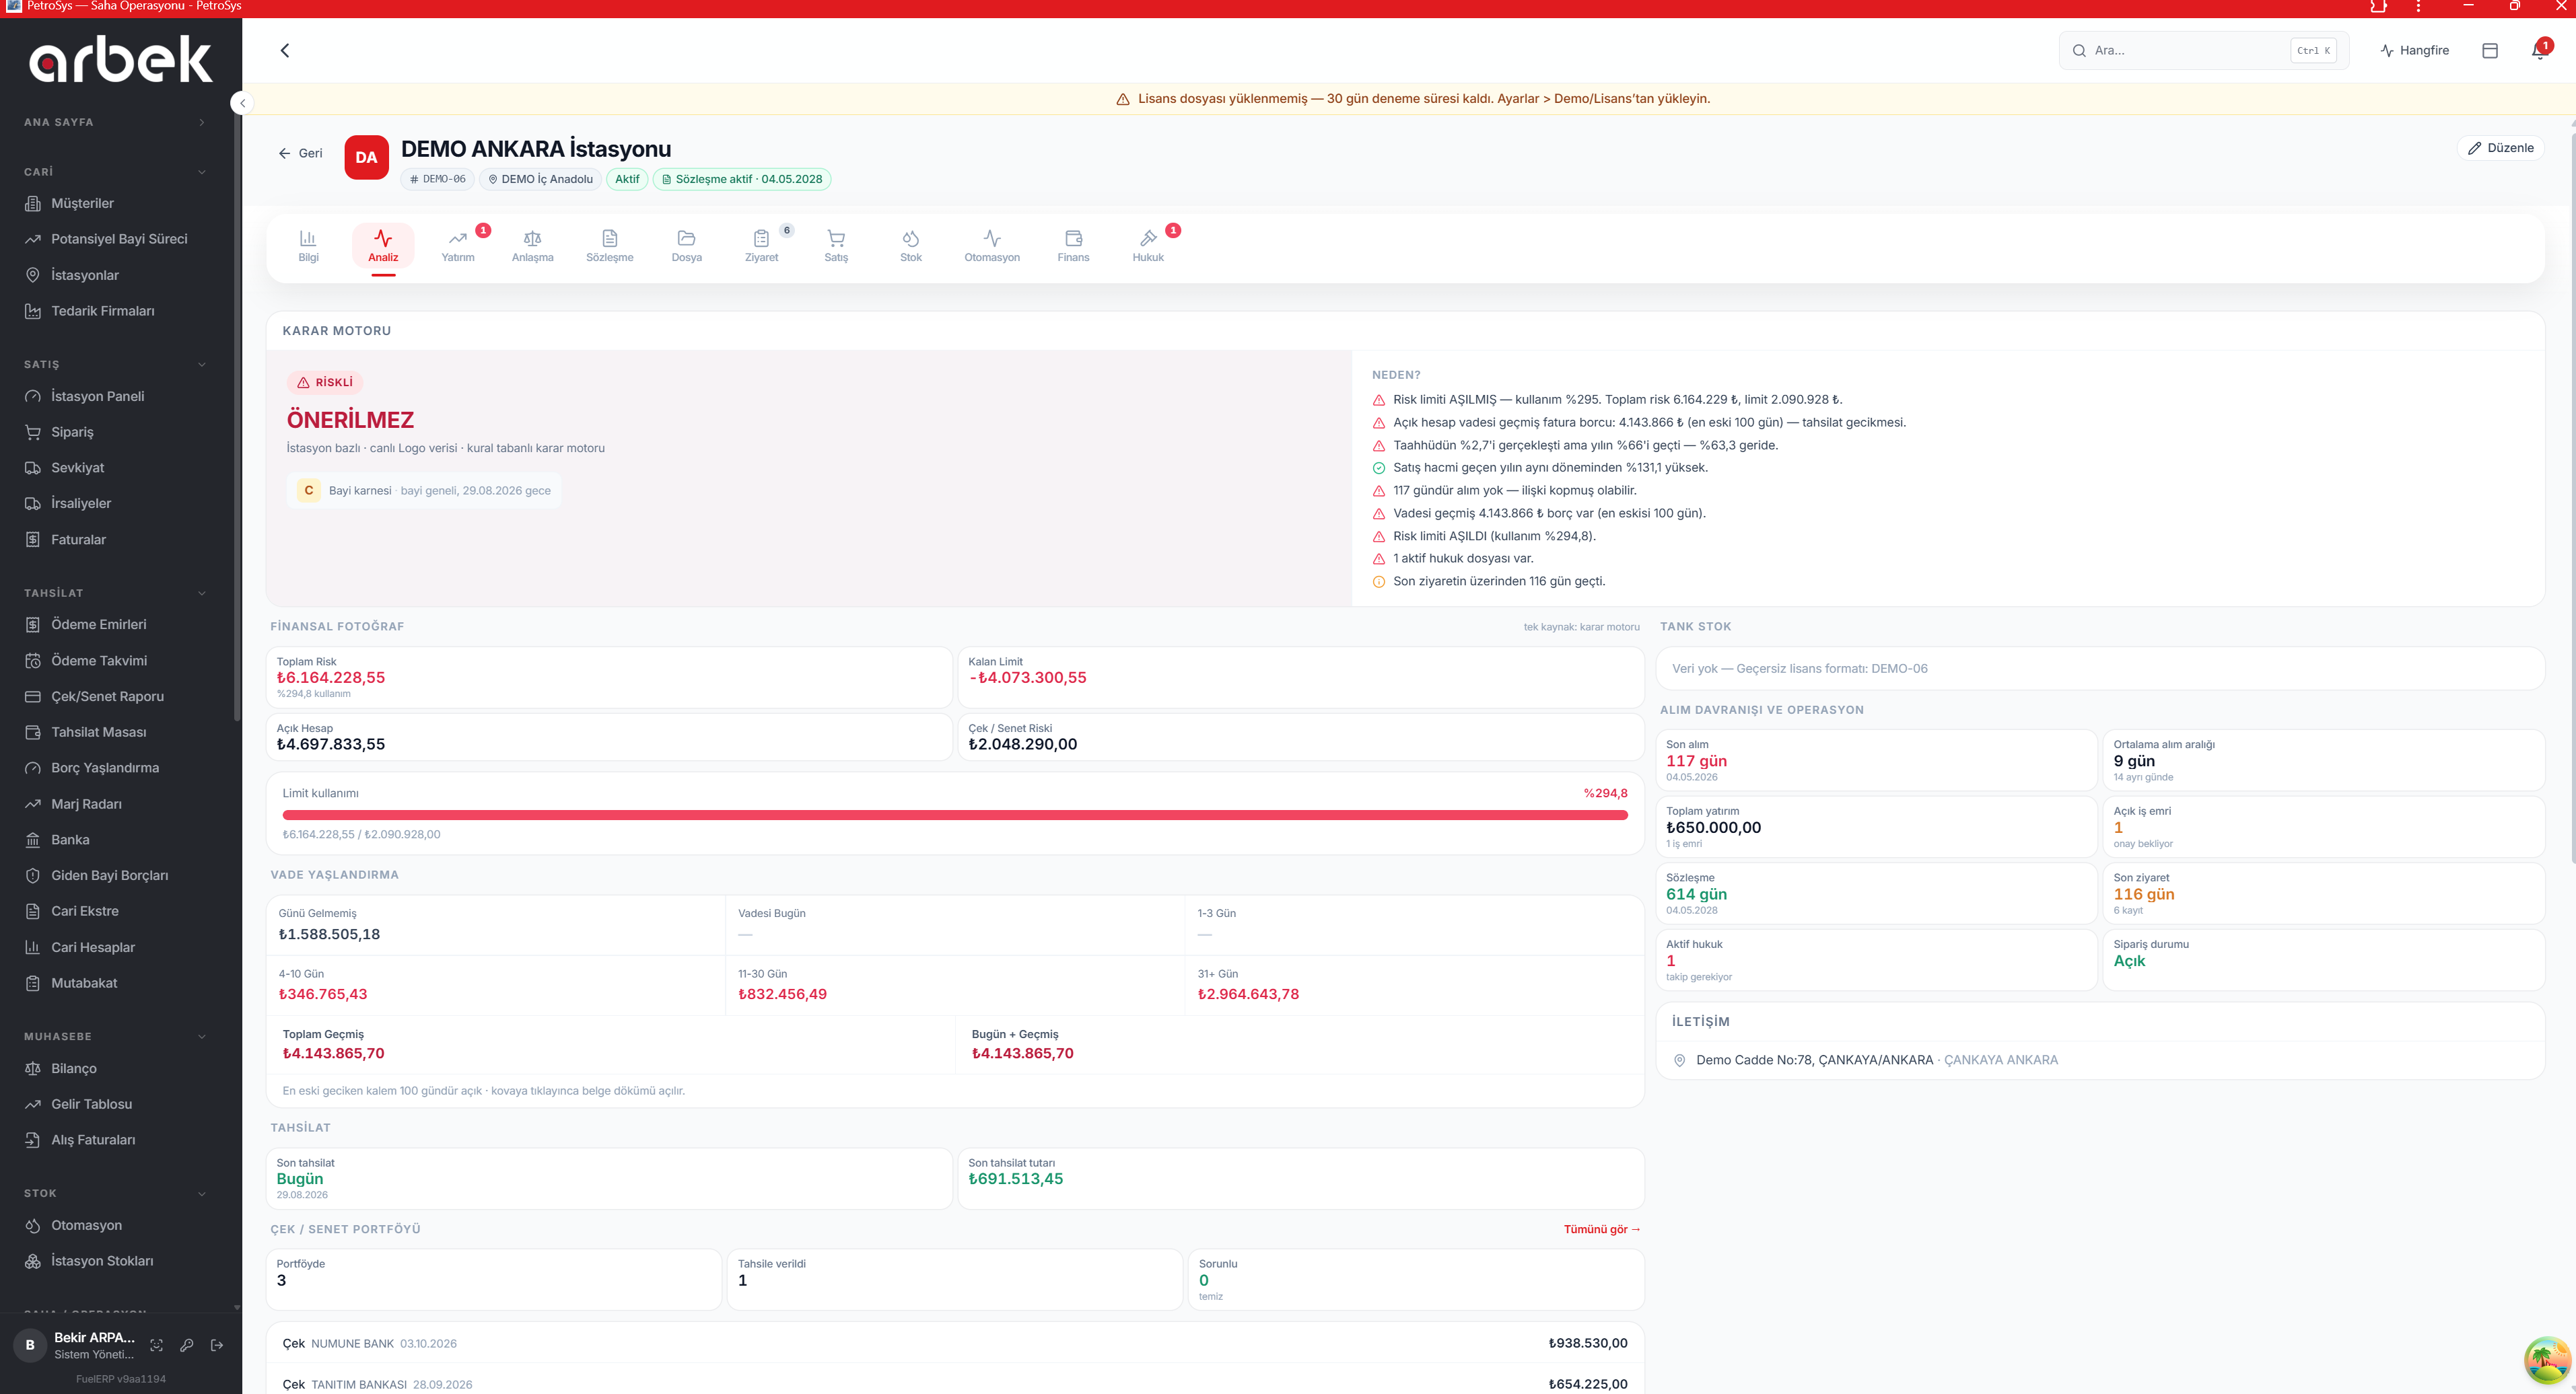Collapse the MUHASEBE sidebar section
Viewport: 2576px width, 1394px height.
point(116,1036)
